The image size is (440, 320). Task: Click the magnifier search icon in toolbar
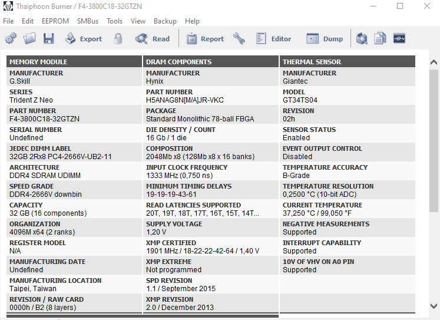362,38
